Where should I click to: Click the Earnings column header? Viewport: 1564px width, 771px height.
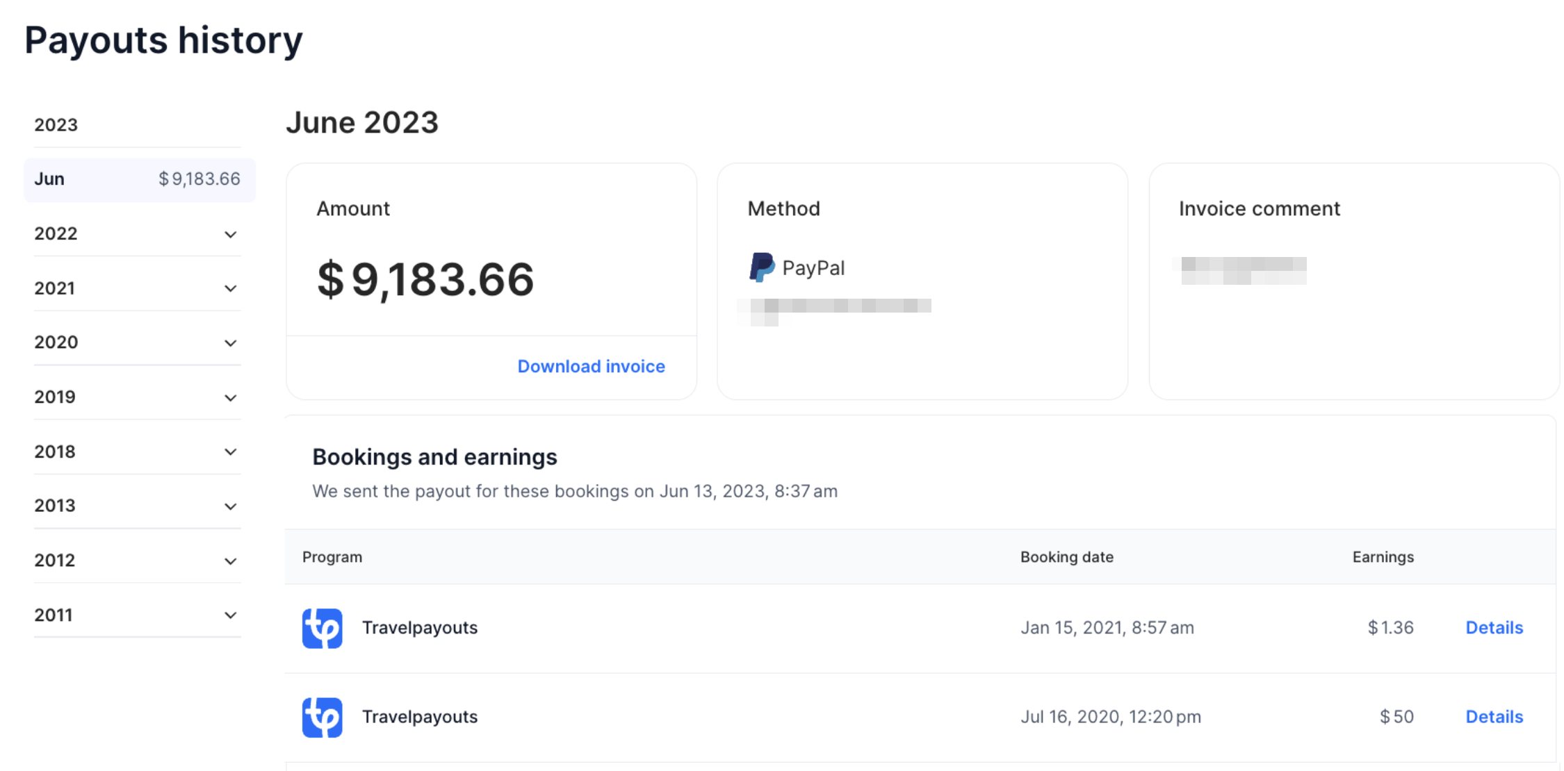point(1382,556)
